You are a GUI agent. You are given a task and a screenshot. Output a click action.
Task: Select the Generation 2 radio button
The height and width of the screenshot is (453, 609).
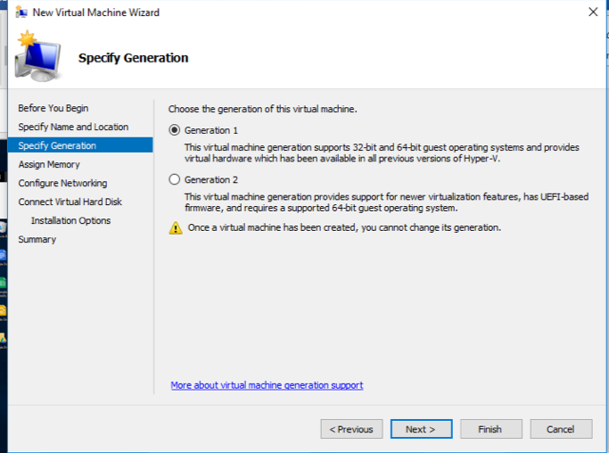175,179
